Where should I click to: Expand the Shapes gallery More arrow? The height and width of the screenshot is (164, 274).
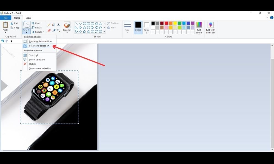click(x=104, y=31)
